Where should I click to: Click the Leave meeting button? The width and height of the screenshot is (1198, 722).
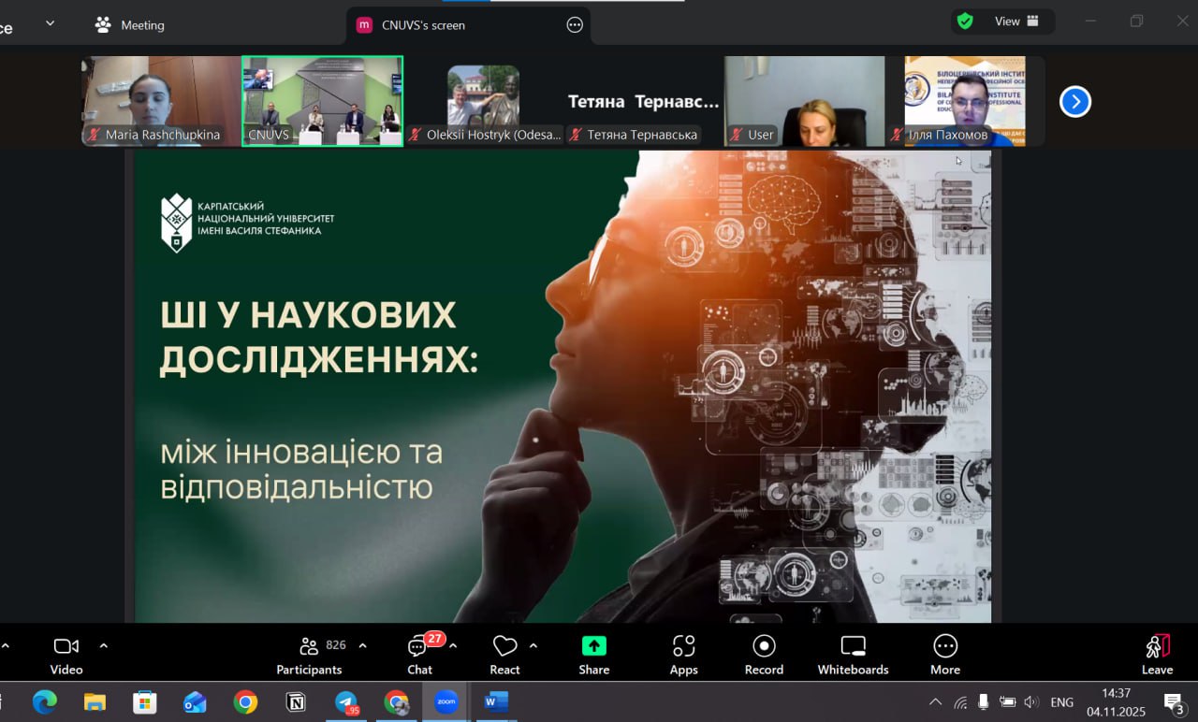[1157, 654]
